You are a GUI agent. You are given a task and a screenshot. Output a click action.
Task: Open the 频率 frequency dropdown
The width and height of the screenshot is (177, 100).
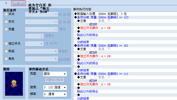[x=55, y=94]
